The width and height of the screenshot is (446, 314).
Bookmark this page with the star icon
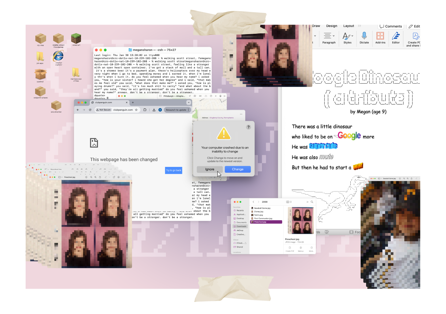click(136, 110)
